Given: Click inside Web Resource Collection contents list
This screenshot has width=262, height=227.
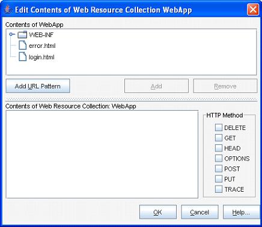Looking at the screenshot, I should click(x=102, y=155).
